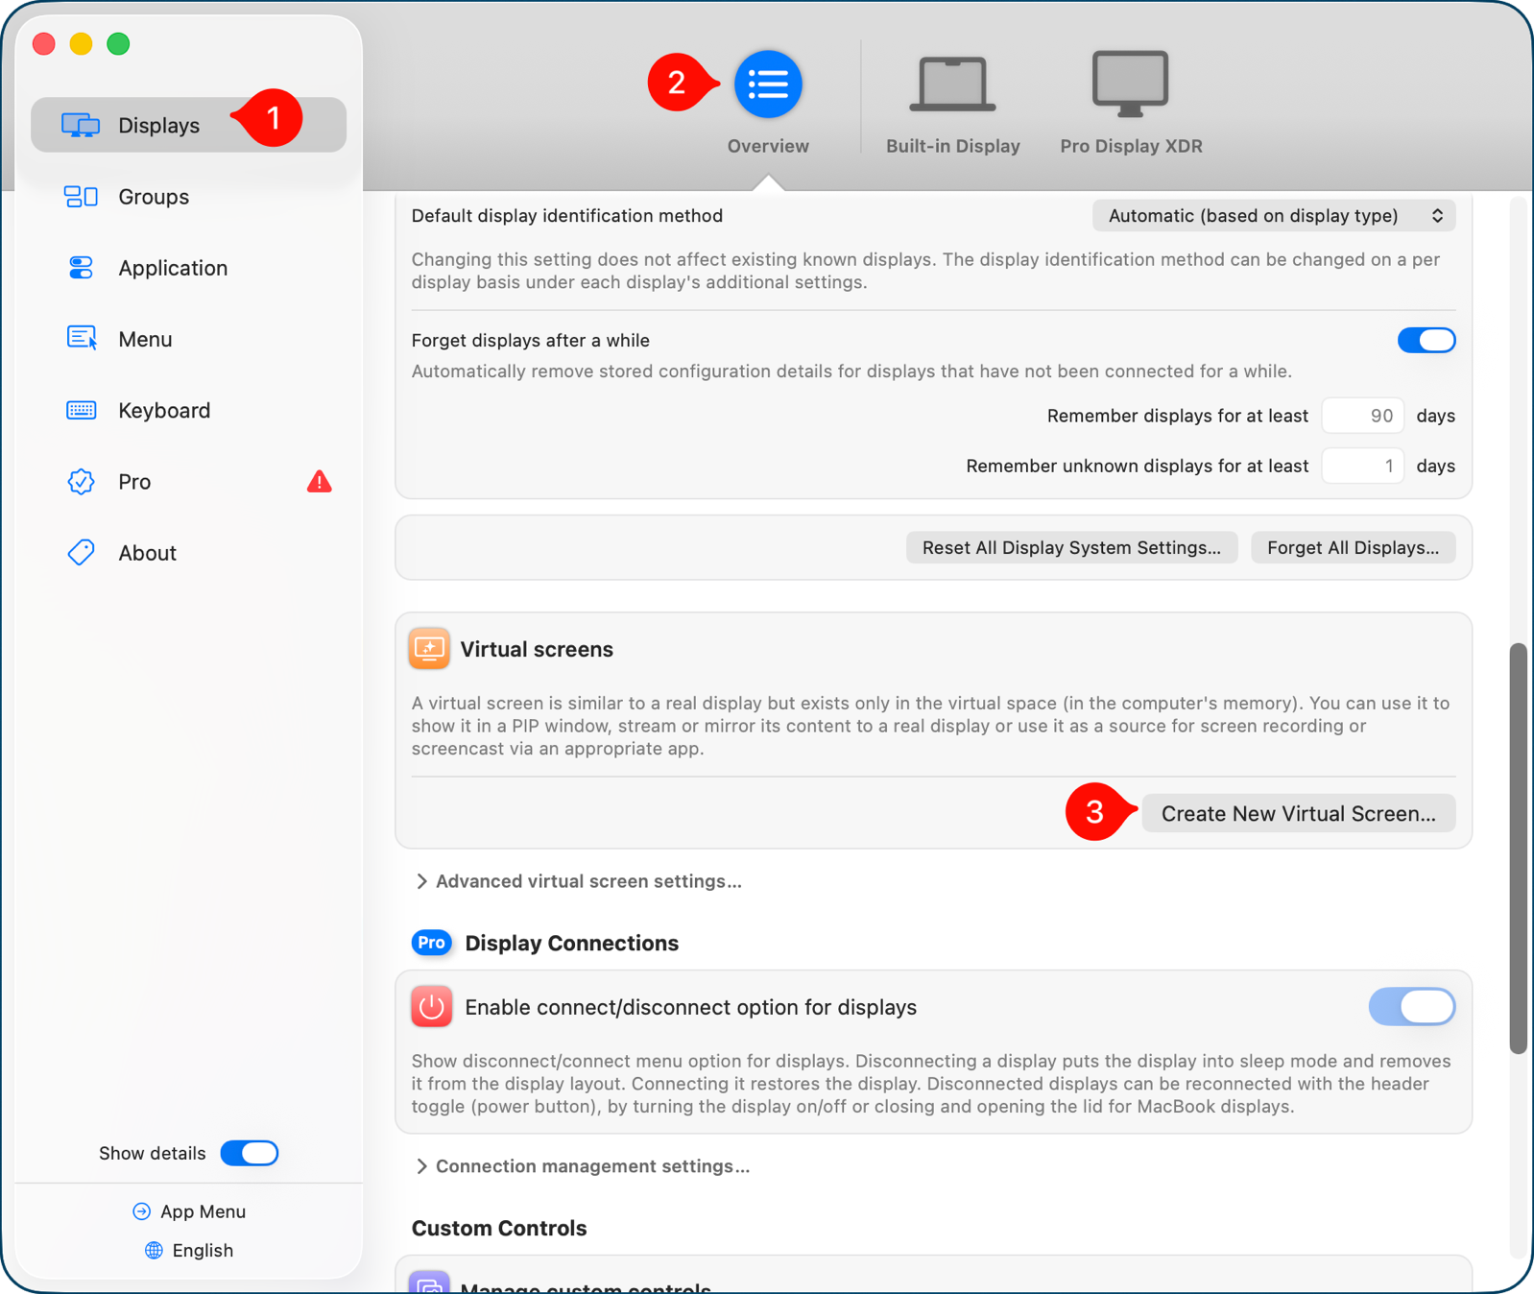
Task: Click the Virtual screens heading
Action: coord(537,649)
